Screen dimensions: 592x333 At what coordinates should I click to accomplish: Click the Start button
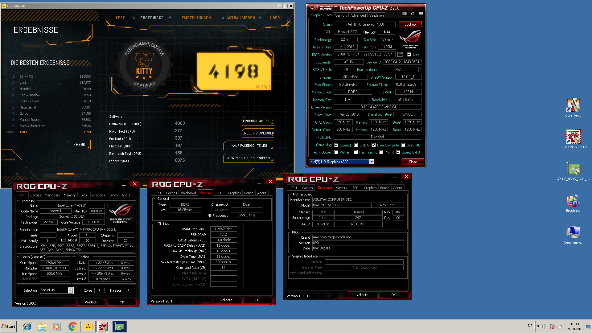click(8, 327)
